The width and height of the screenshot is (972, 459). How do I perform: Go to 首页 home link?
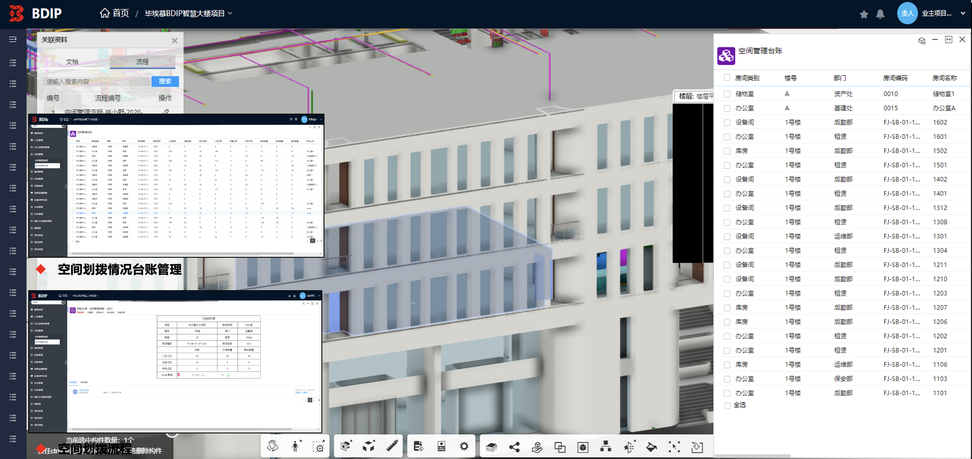point(115,13)
